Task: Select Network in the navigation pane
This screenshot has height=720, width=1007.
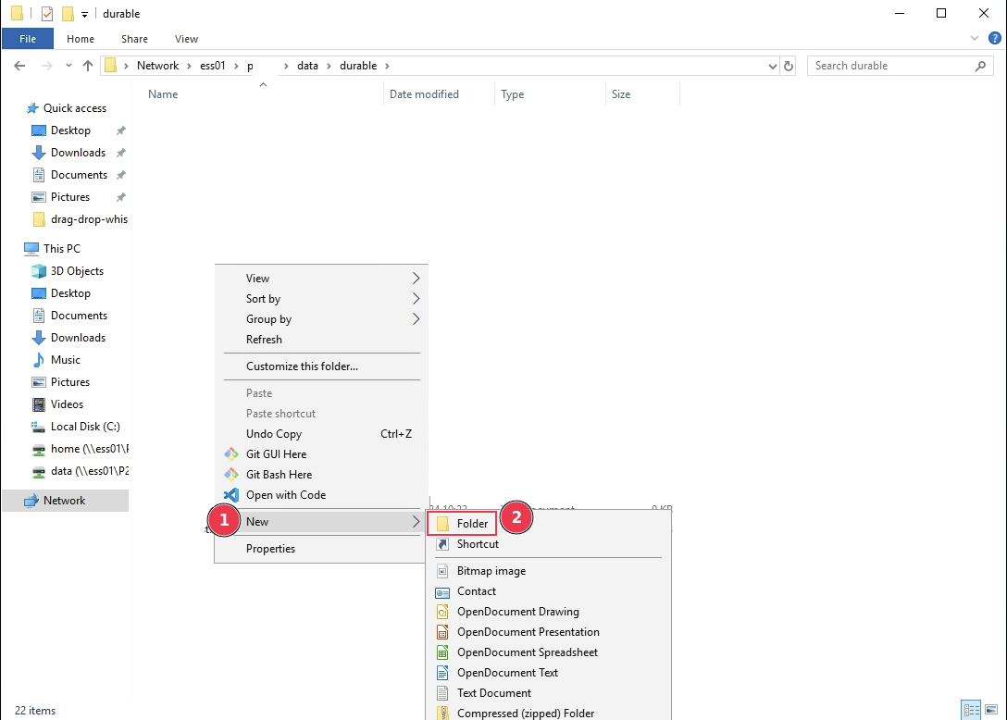Action: [x=65, y=501]
